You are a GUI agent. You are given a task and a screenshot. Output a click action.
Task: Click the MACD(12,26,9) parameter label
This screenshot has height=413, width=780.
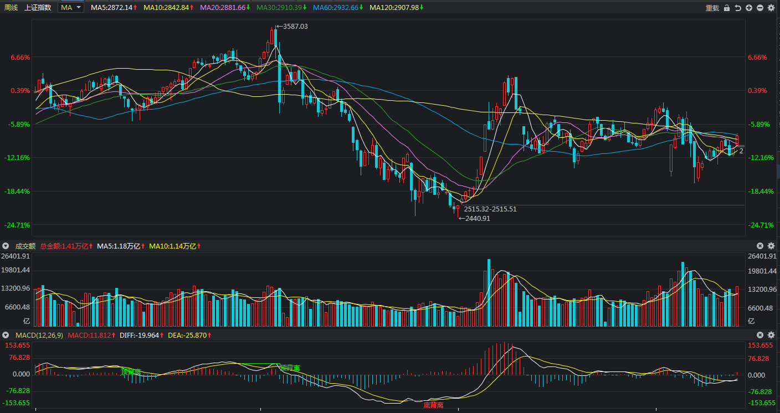click(x=39, y=335)
